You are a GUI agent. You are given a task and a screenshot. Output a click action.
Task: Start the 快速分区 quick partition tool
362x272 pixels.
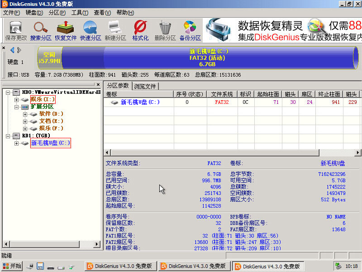point(90,30)
